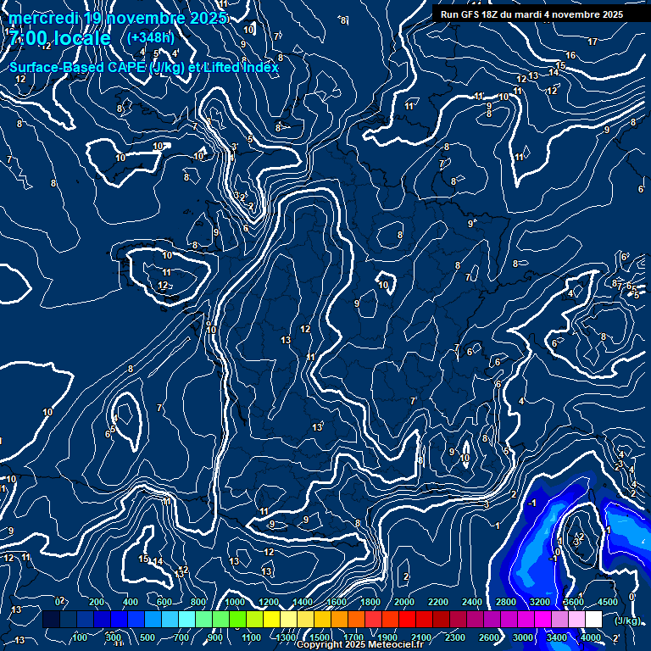Click the 'Copyright 2025 Meteociel.fr' text
651x651 pixels.
pyautogui.click(x=360, y=644)
